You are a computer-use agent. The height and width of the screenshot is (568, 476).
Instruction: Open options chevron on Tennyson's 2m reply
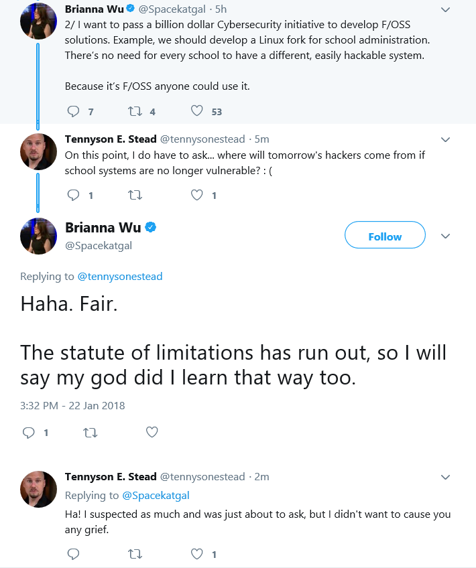(445, 477)
